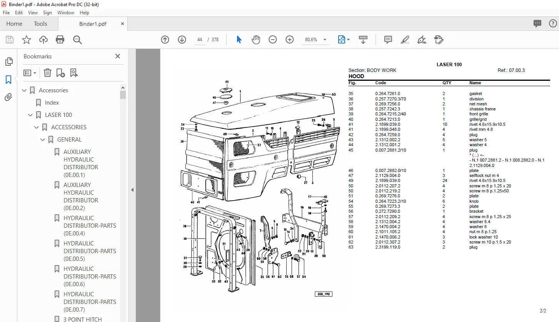Viewport: 559px width, 322px height.
Task: Close the Binder1.pdf tab
Action: pyautogui.click(x=122, y=24)
